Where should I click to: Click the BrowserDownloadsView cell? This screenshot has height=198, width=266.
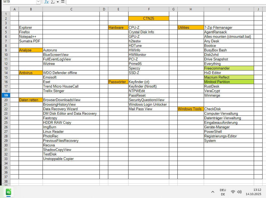[x=71, y=100]
